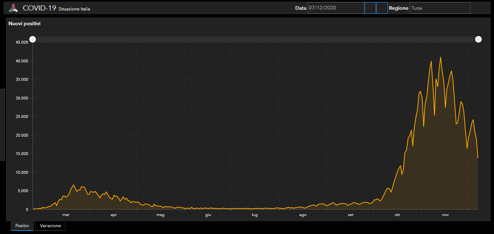Grab the left range slider handle
Image resolution: width=494 pixels, height=234 pixels.
click(x=33, y=39)
